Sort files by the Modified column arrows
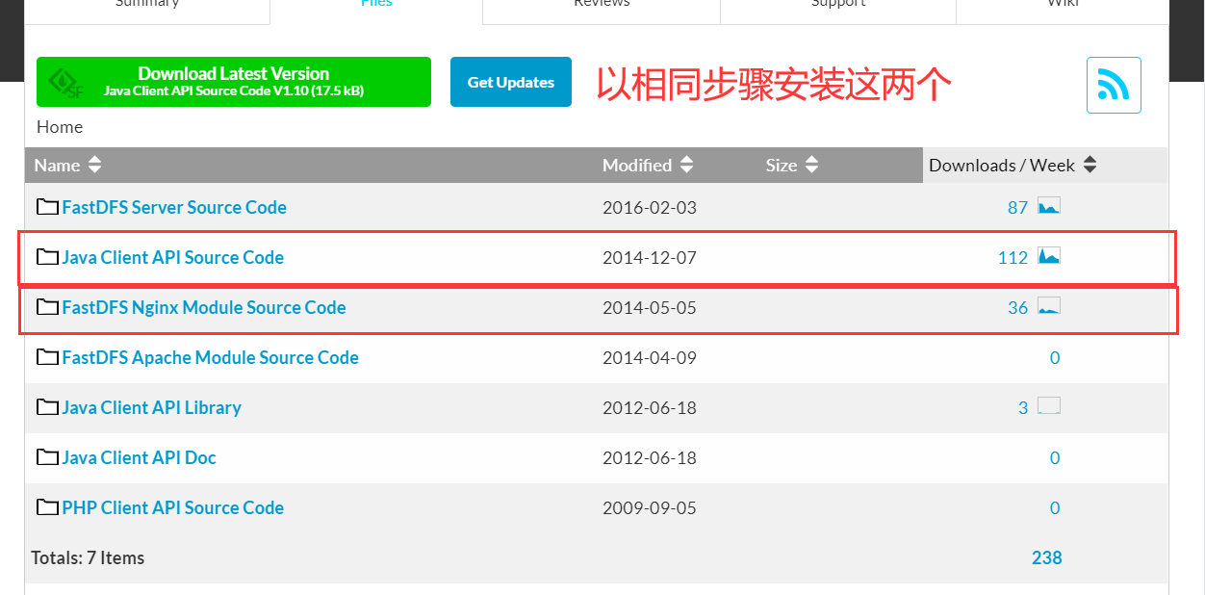The image size is (1205, 595). pos(685,165)
